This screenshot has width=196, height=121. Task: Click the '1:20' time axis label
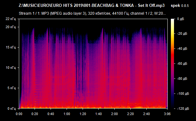point(83,114)
